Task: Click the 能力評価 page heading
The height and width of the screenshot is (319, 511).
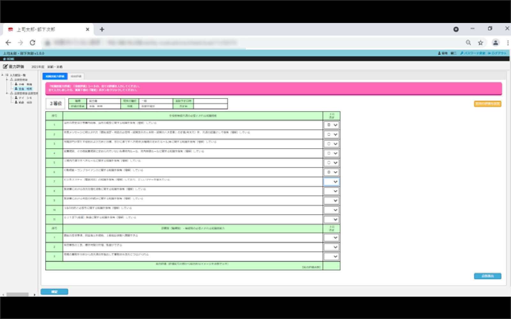Action: (16, 67)
